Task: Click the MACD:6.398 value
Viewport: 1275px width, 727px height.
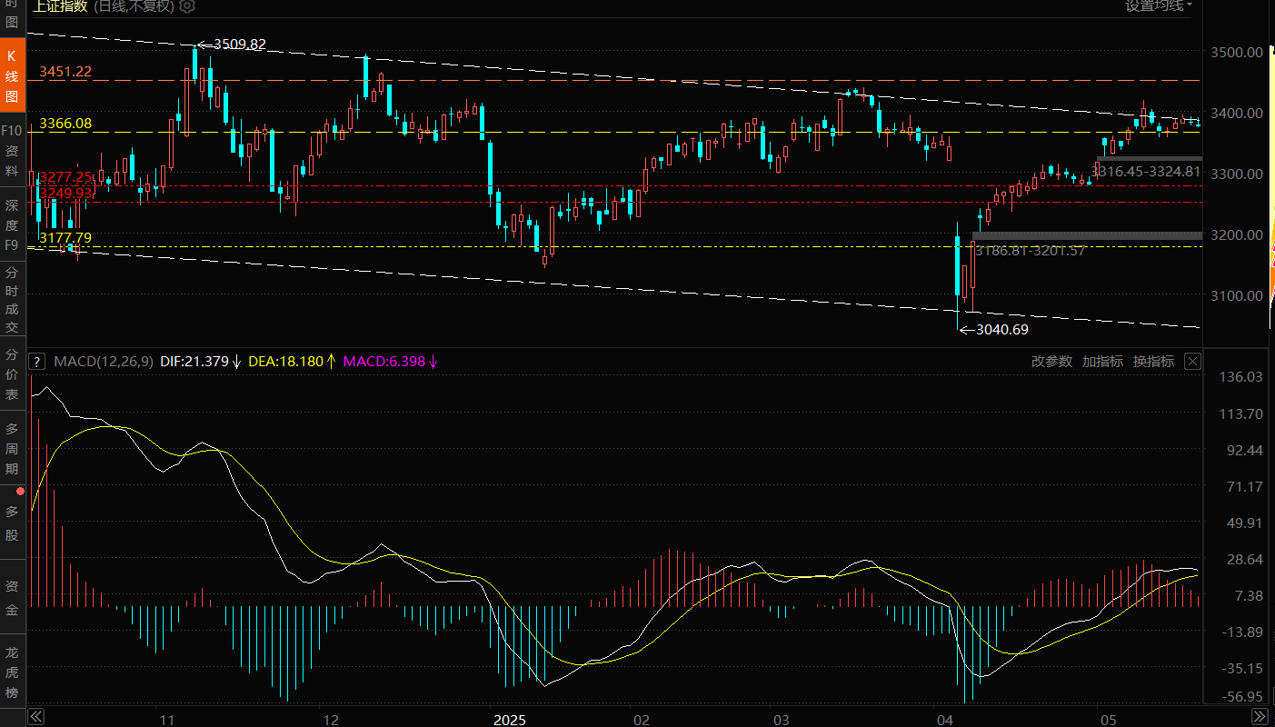Action: pyautogui.click(x=383, y=362)
